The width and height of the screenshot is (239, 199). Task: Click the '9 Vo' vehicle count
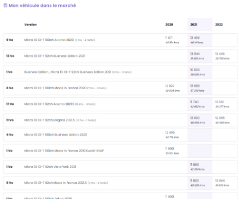coord(10,40)
